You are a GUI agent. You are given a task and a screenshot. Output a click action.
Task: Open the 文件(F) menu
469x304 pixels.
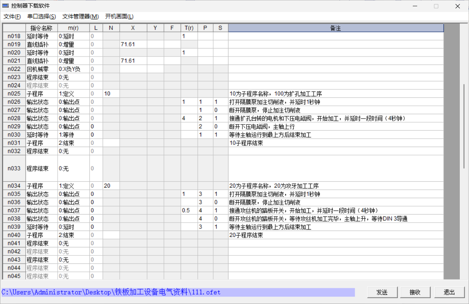coord(12,16)
